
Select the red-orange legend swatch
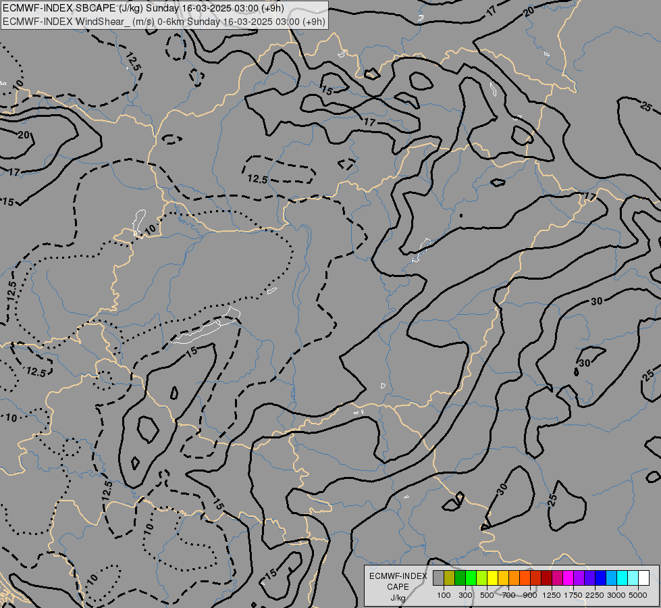tap(525, 578)
